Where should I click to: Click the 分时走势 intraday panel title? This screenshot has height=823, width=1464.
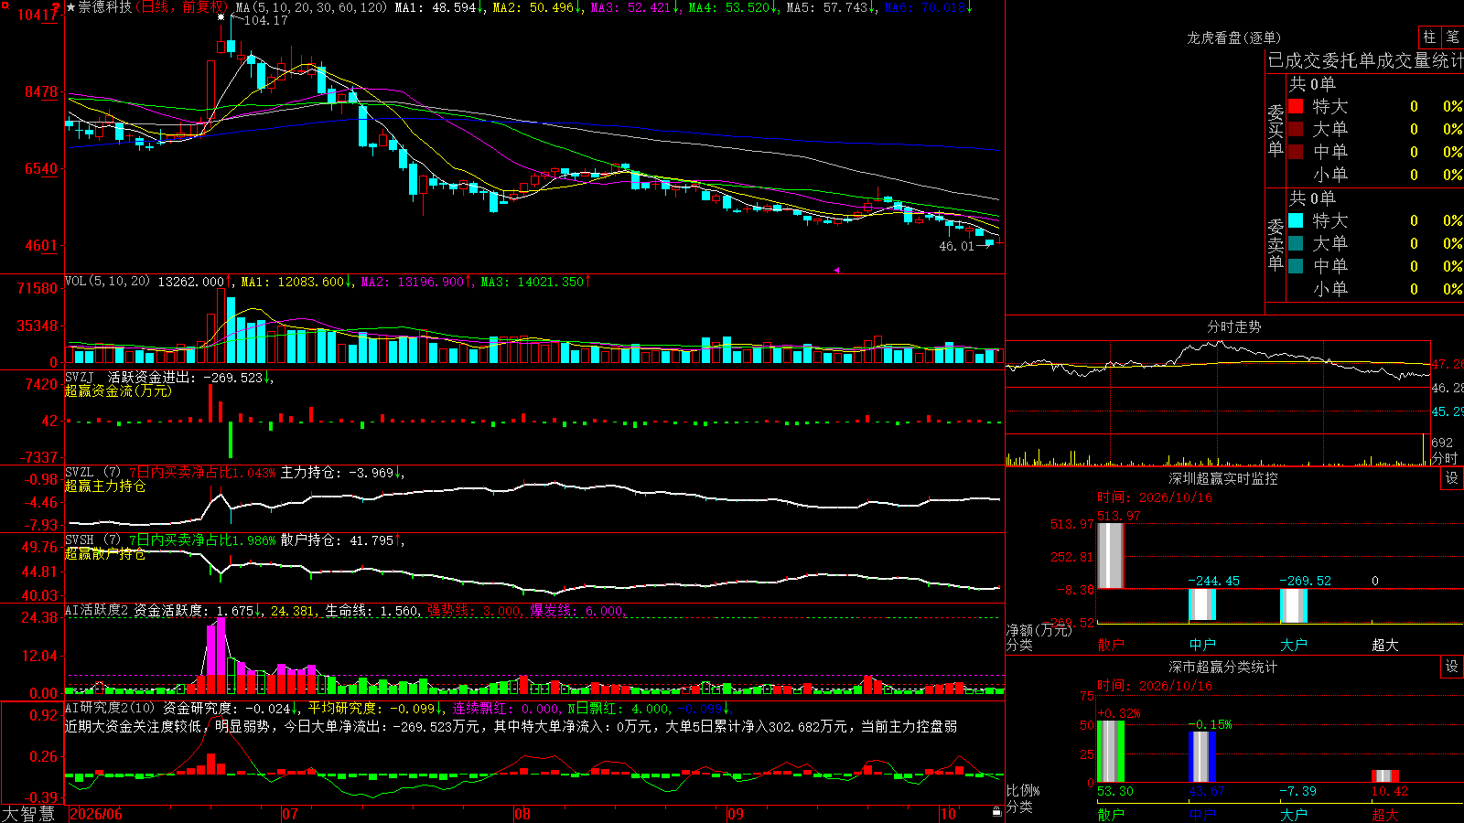point(1233,326)
